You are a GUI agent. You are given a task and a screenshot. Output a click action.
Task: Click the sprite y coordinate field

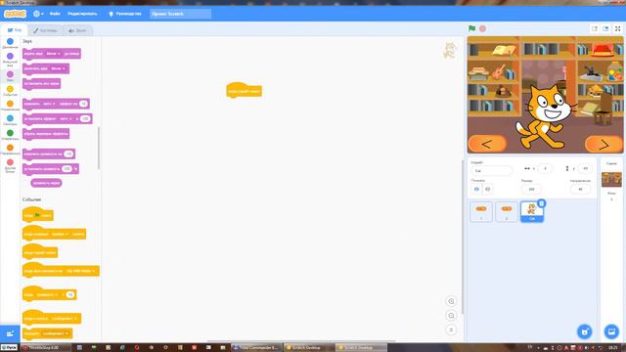click(585, 168)
